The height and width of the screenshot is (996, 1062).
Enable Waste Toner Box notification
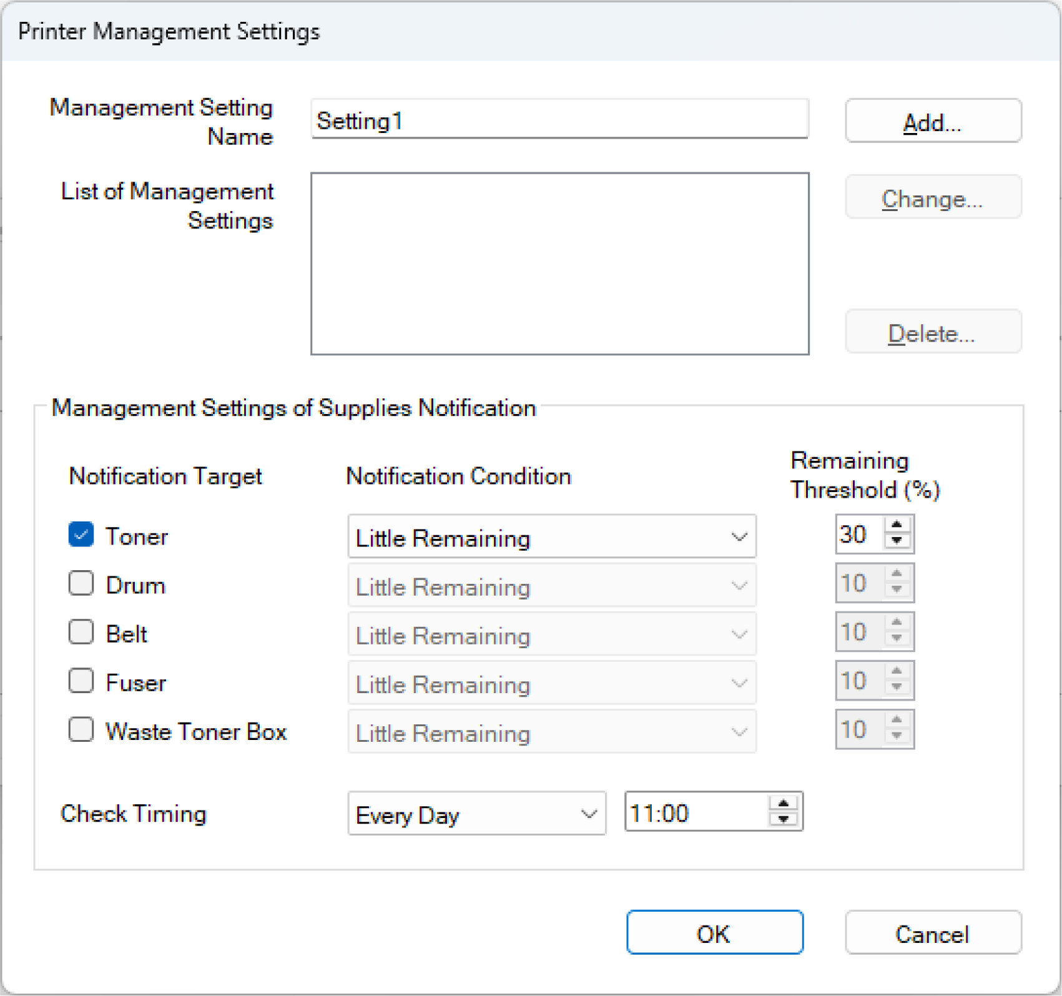tap(81, 730)
